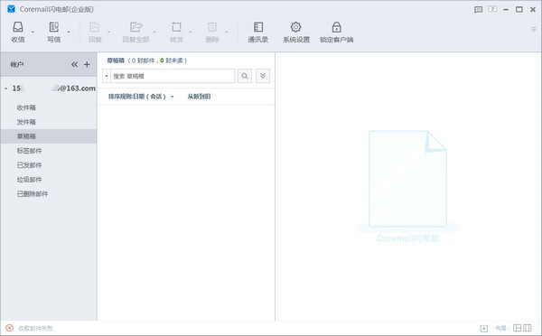Viewport: 542px width, 336px height.
Task: Switch to vertical column layout icon
Action: point(528,328)
